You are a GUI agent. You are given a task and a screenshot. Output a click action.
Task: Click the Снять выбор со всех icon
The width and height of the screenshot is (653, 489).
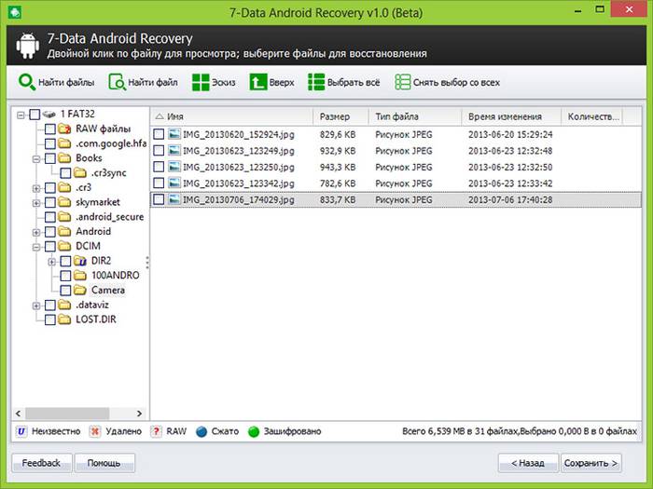[x=402, y=82]
